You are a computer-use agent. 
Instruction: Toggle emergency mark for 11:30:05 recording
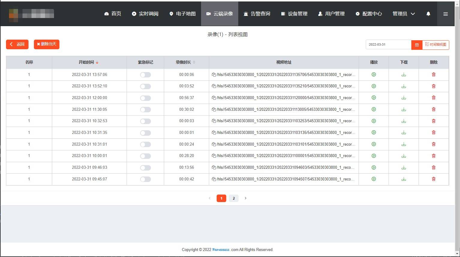[x=146, y=110]
